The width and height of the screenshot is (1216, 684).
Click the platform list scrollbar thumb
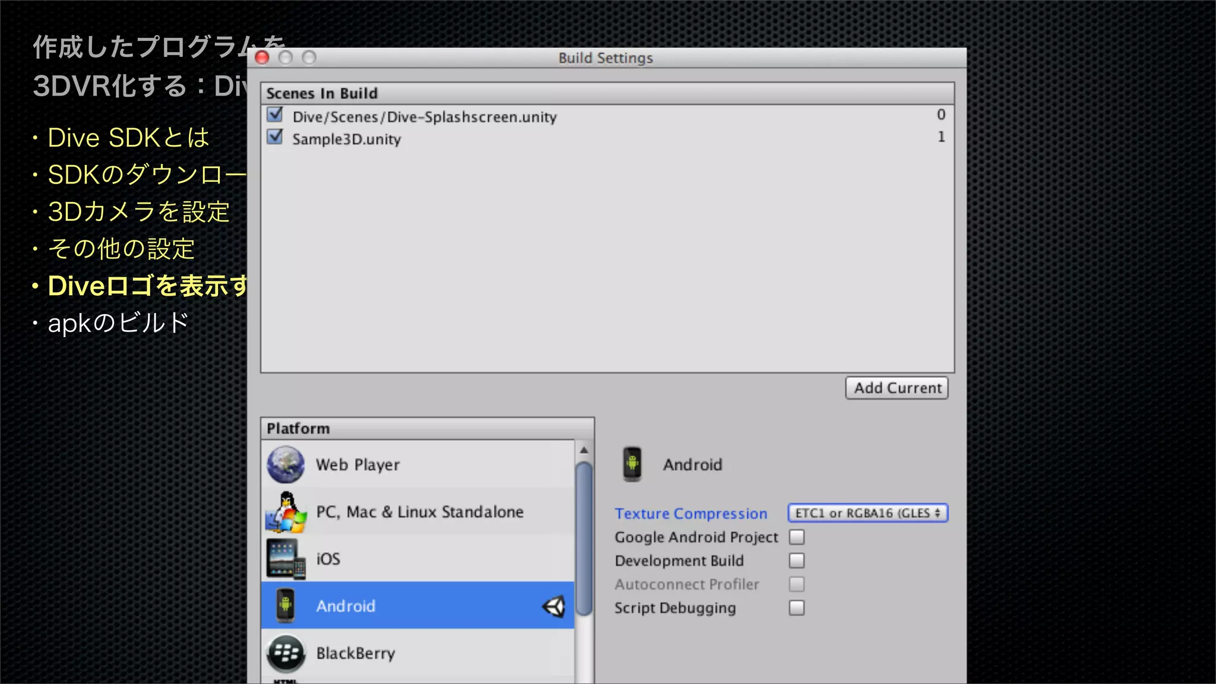coord(584,537)
